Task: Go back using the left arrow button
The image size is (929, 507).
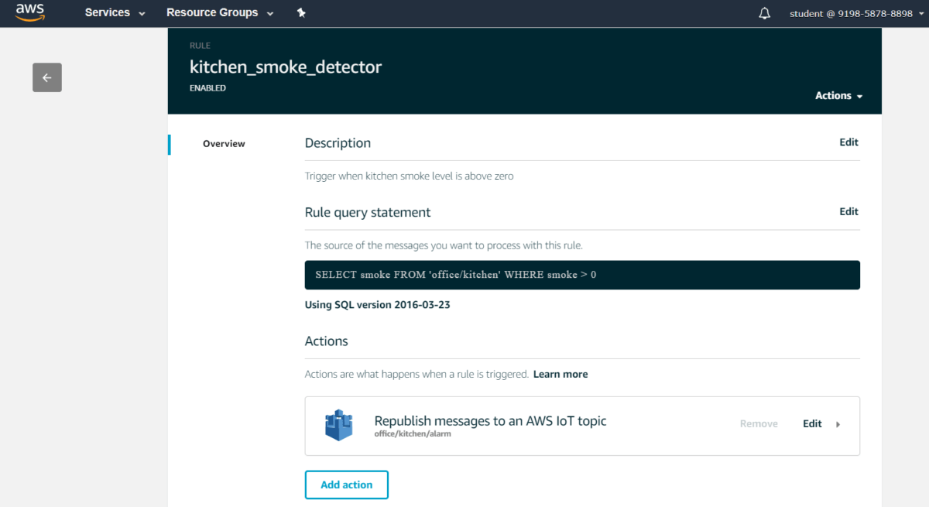Action: [x=47, y=77]
